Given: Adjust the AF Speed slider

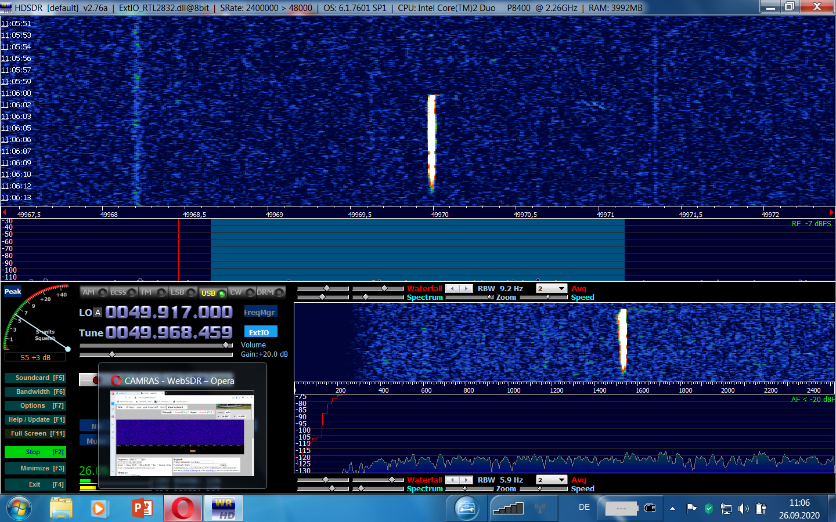Looking at the screenshot, I should tap(543, 489).
